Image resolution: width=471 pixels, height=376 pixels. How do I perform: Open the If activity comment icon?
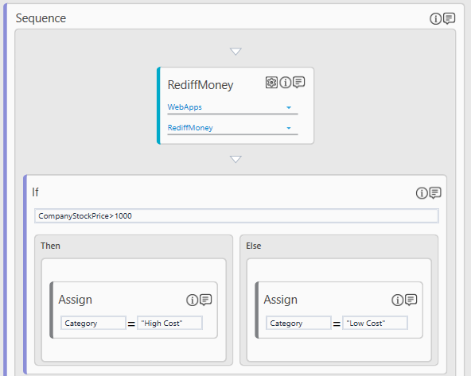(435, 193)
